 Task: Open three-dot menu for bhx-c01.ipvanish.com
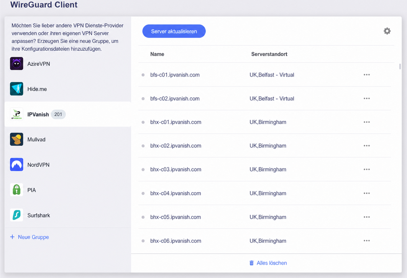click(x=366, y=122)
